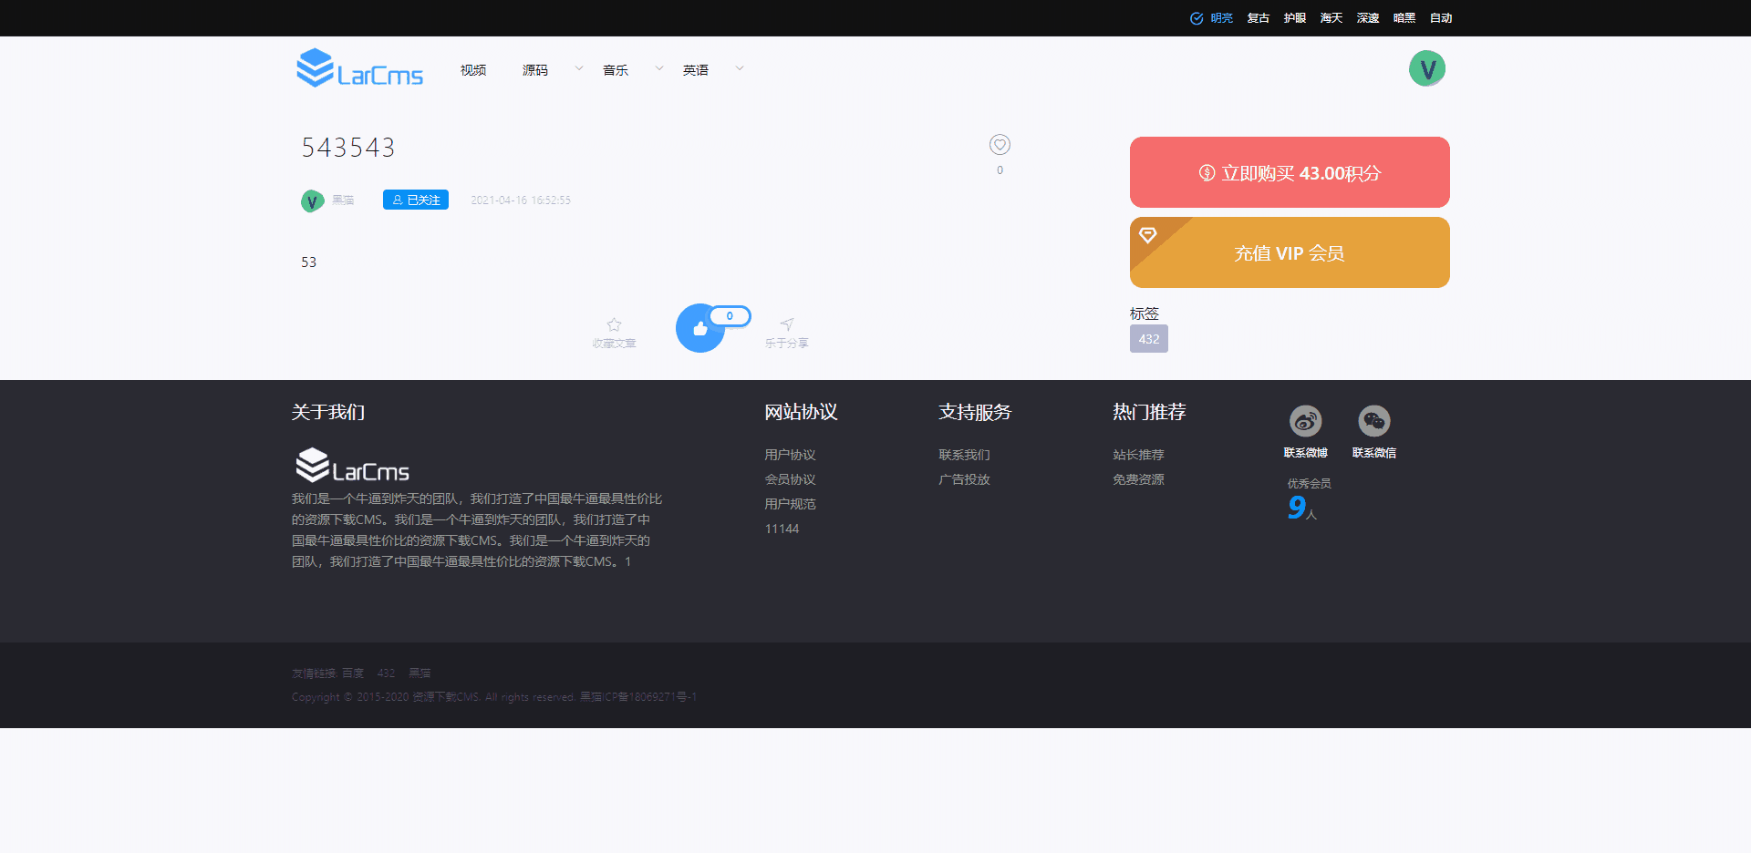Click the 充值 VIP 会员 button
The height and width of the screenshot is (853, 1751).
click(x=1290, y=252)
